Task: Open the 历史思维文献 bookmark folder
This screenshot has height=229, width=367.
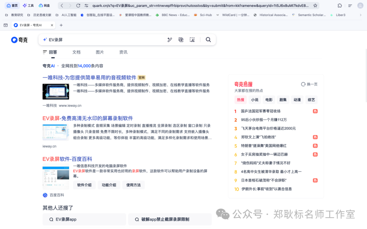Action: tap(39, 15)
